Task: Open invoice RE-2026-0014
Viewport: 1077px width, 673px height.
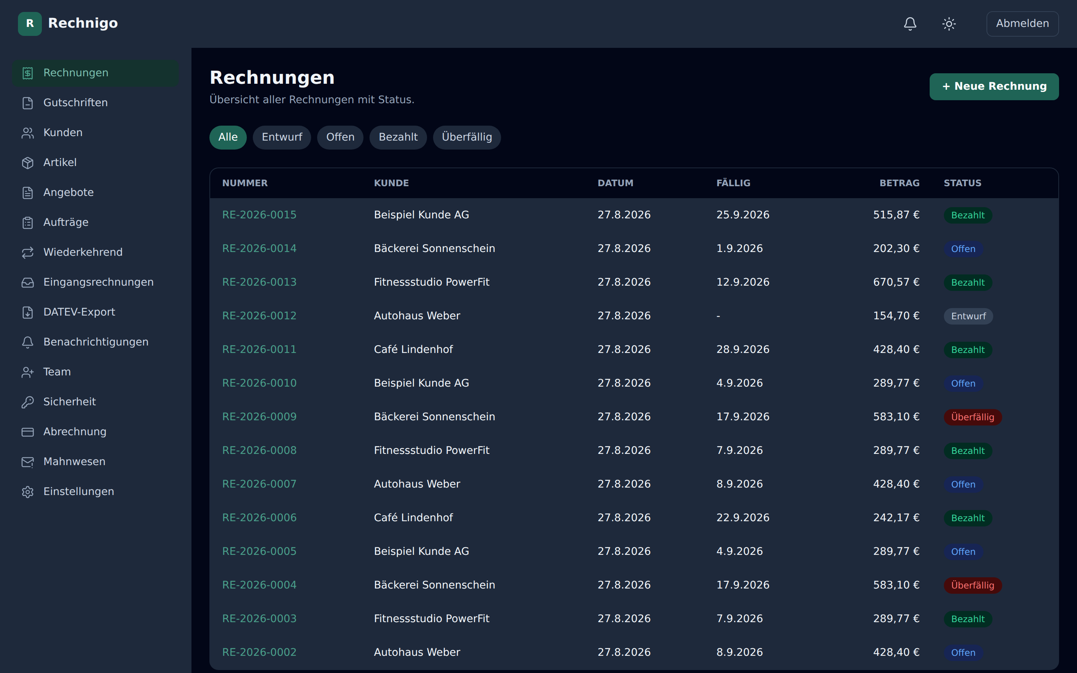Action: tap(259, 248)
